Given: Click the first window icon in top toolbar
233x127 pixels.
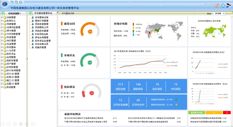Looking at the screenshot, I should (12, 2).
